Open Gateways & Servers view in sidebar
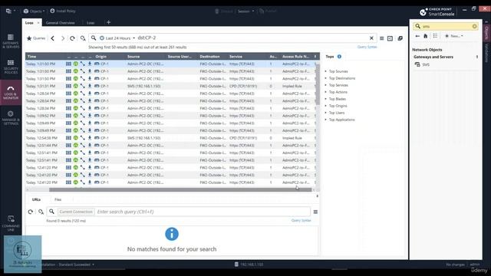This screenshot has width=491, height=276. pos(11,41)
